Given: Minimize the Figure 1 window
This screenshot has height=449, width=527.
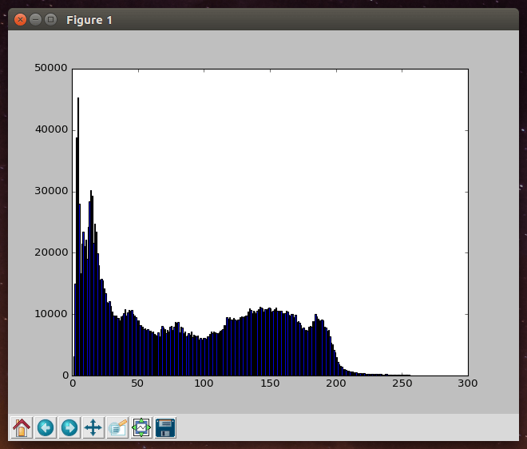Looking at the screenshot, I should (35, 19).
